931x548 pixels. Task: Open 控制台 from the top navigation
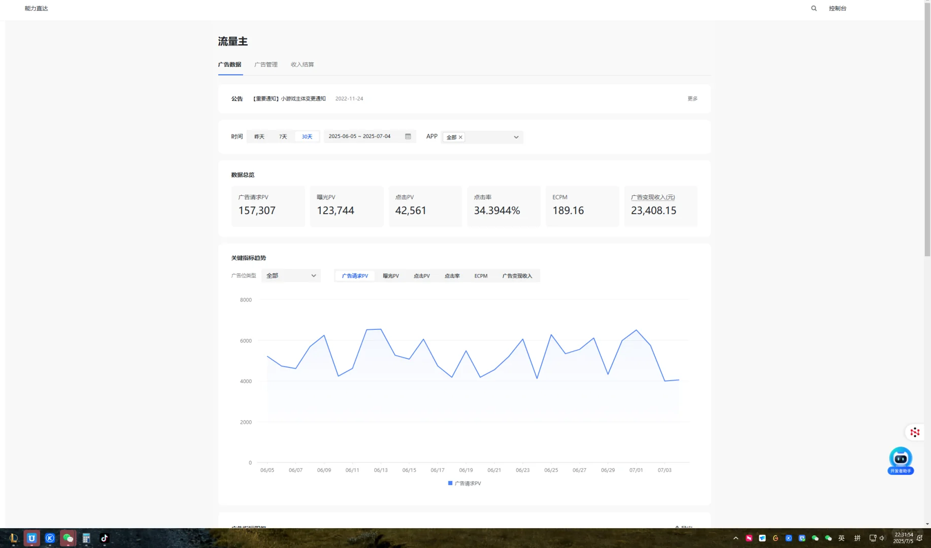pyautogui.click(x=837, y=8)
